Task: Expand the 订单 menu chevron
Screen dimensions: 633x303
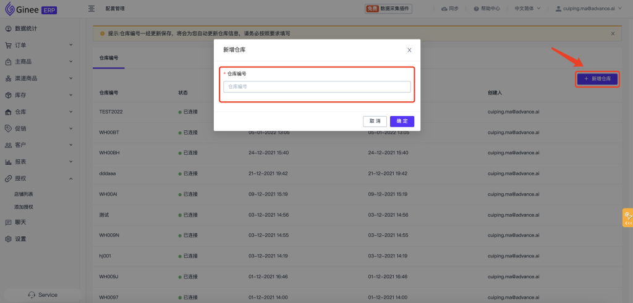Action: [70, 44]
